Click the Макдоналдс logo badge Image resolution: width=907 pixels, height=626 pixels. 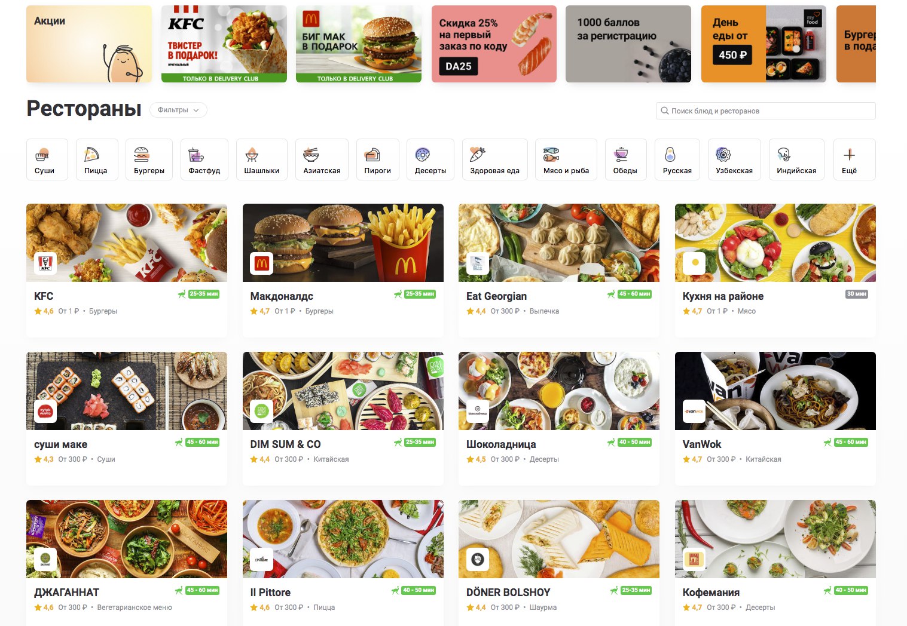[261, 263]
